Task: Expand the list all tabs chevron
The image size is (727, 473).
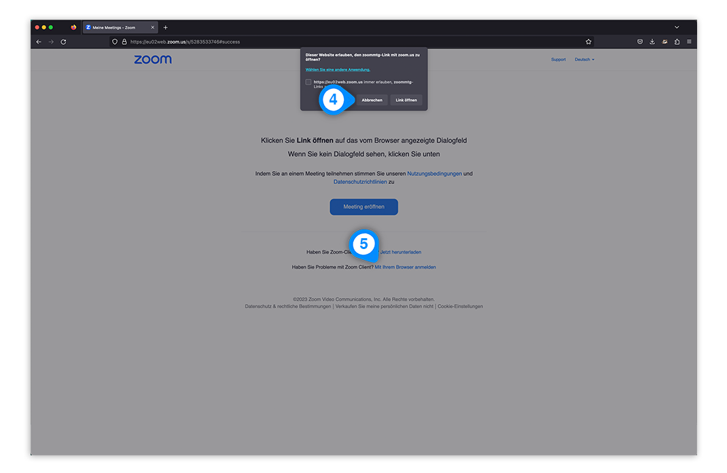Action: [677, 27]
